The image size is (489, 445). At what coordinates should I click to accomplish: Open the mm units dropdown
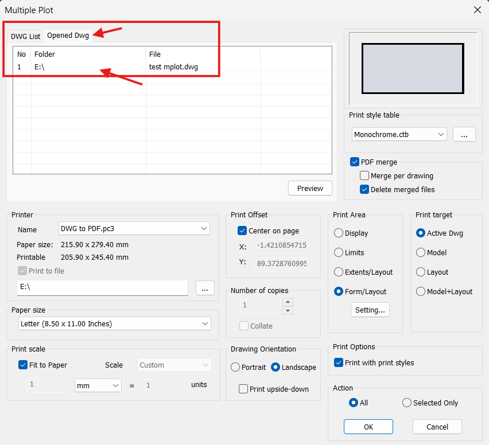[98, 385]
